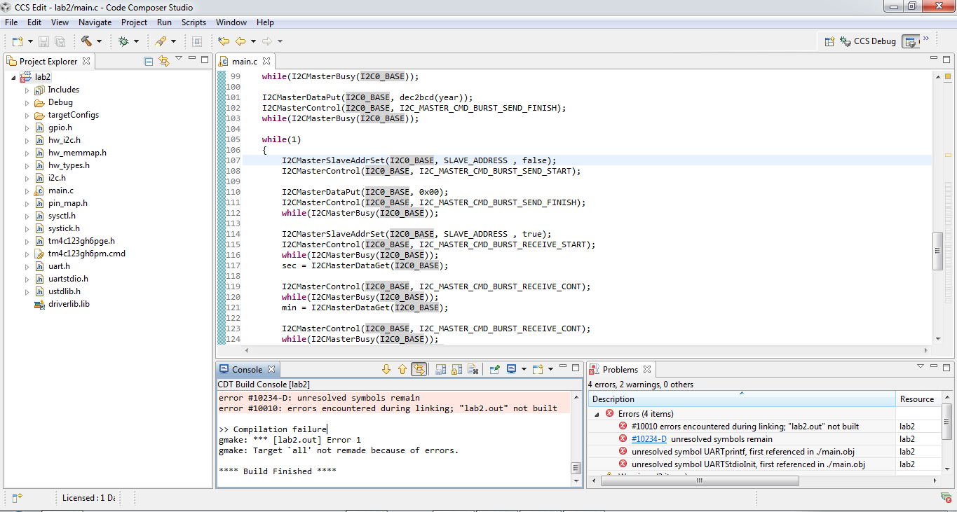Click the New project wizard icon in toolbar
This screenshot has width=957, height=512.
coord(16,41)
